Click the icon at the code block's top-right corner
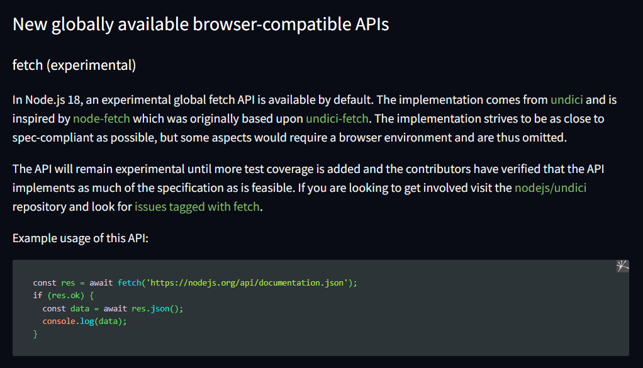This screenshot has height=368, width=643. (622, 266)
